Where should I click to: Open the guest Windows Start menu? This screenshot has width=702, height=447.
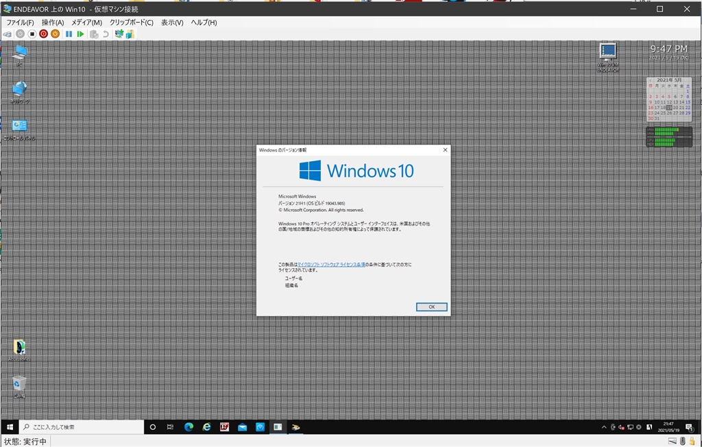[10, 427]
